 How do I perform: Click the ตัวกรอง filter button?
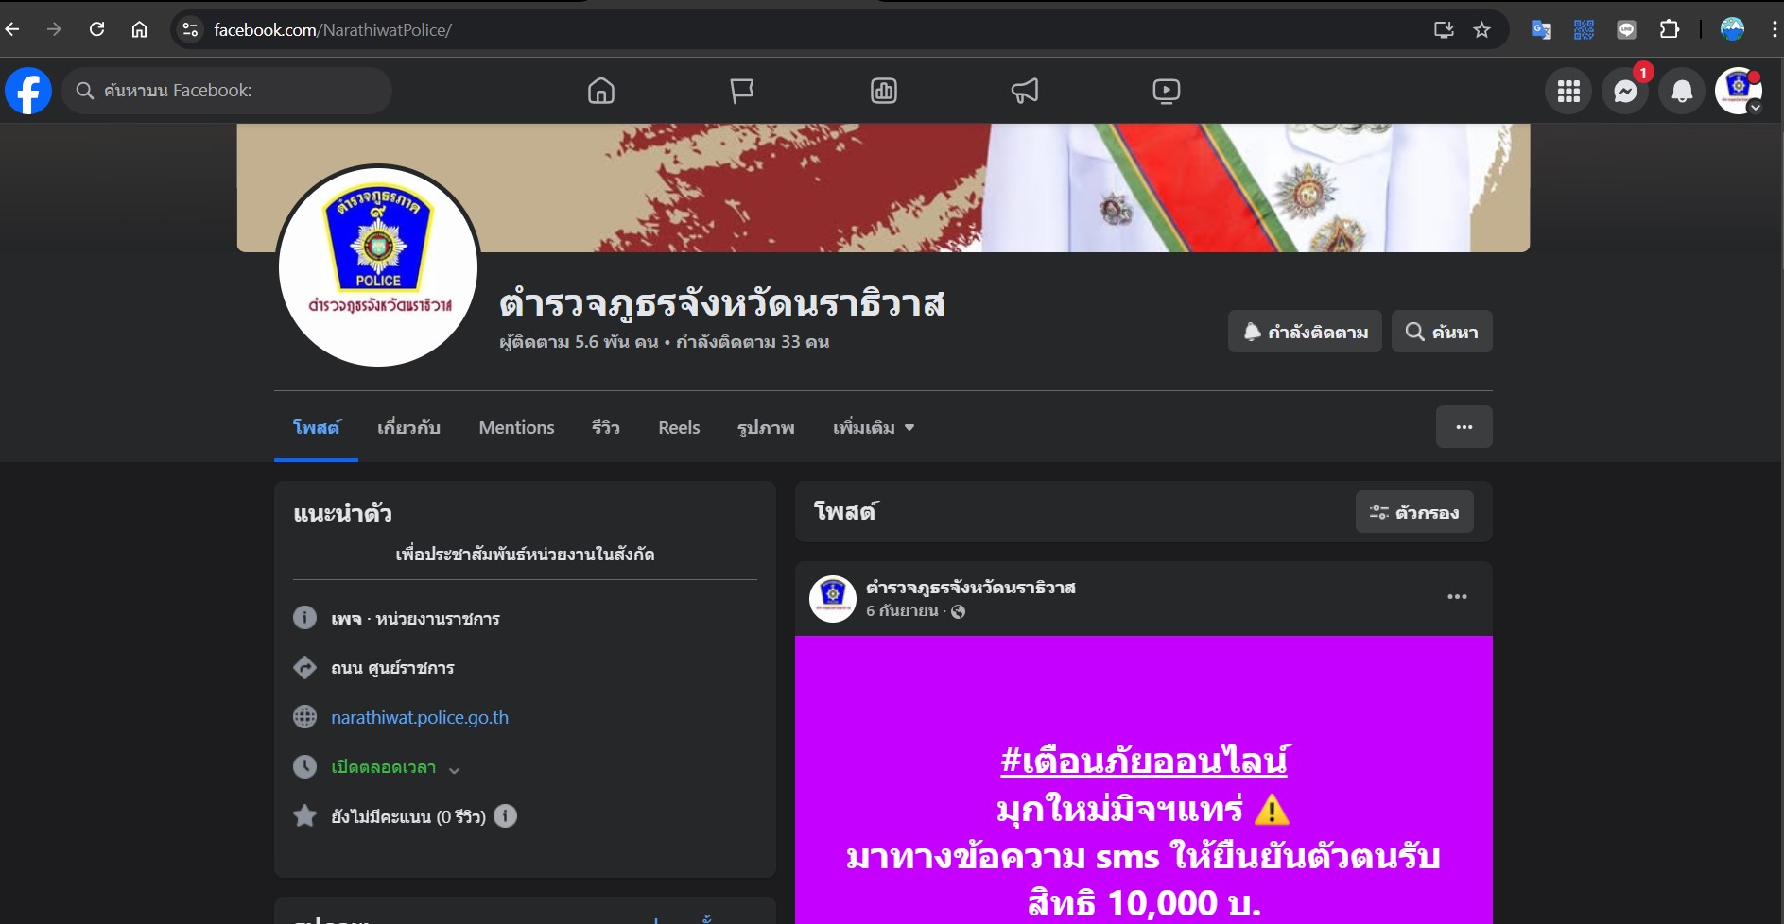(1413, 512)
